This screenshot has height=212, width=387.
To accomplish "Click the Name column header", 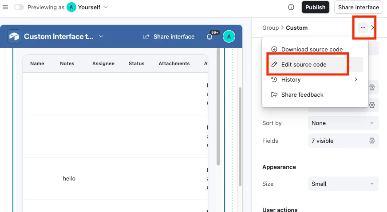I will pyautogui.click(x=37, y=63).
